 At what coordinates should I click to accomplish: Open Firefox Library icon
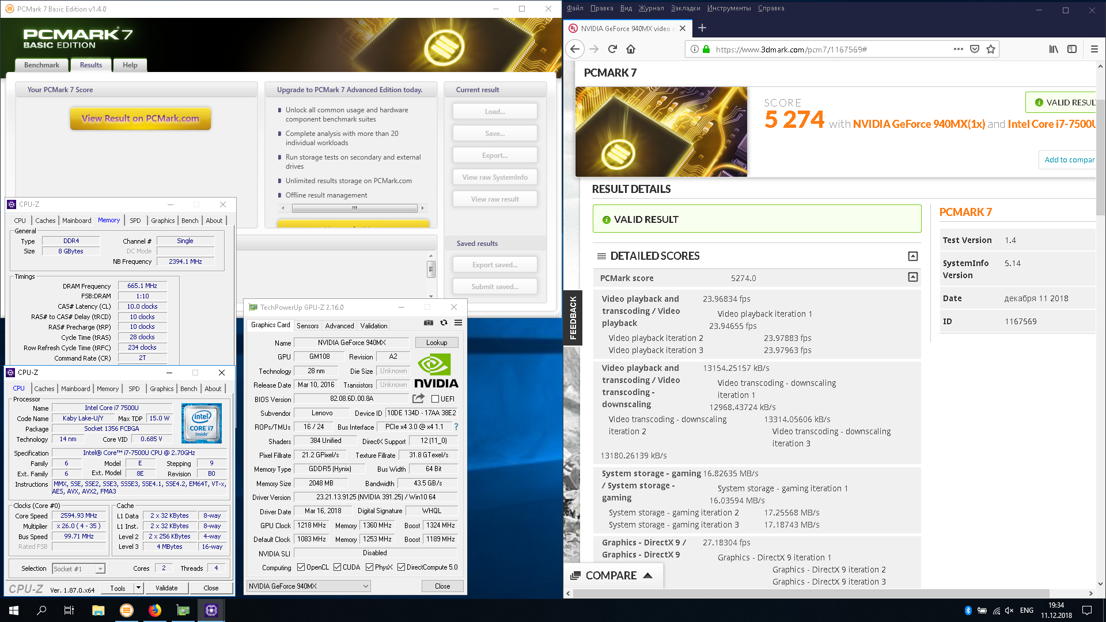1054,49
